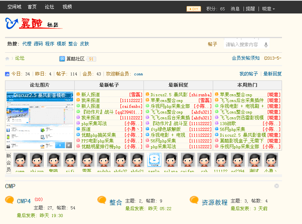The image size is (302, 224).
Task: Go to 首页 in top navigation
Action: point(32,7)
